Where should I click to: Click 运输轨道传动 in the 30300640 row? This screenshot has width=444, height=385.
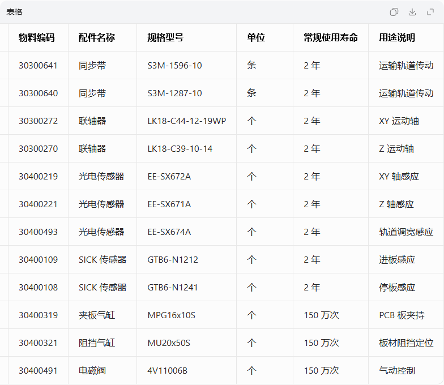tap(406, 93)
